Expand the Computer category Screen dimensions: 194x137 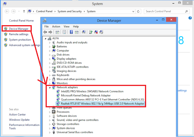coord(50,51)
